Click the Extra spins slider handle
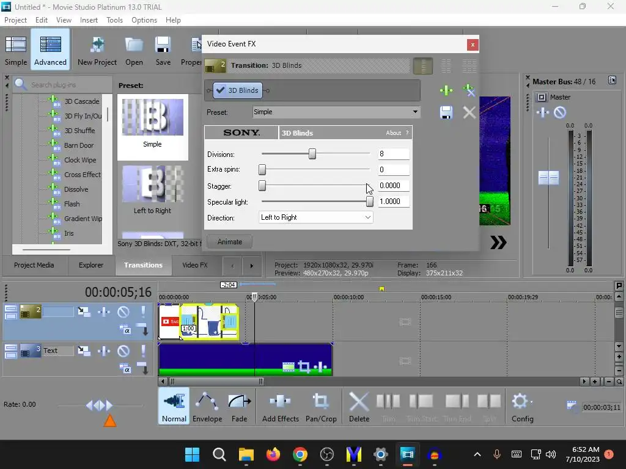 (x=262, y=170)
